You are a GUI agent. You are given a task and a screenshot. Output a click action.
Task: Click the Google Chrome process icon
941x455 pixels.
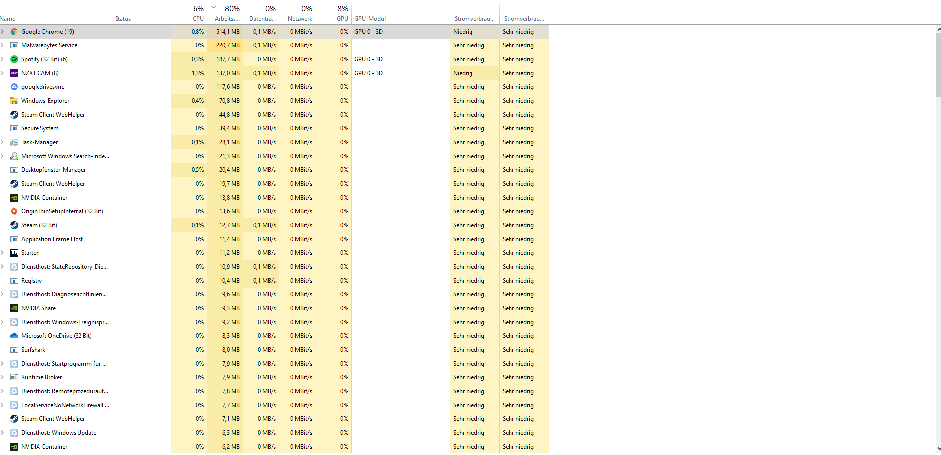pos(14,32)
